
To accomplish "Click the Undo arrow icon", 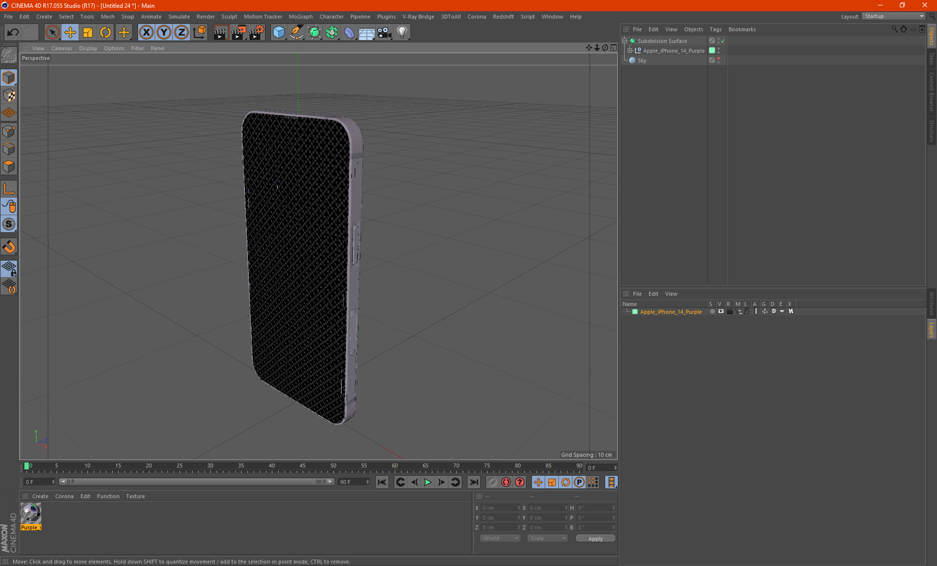I will pyautogui.click(x=13, y=33).
